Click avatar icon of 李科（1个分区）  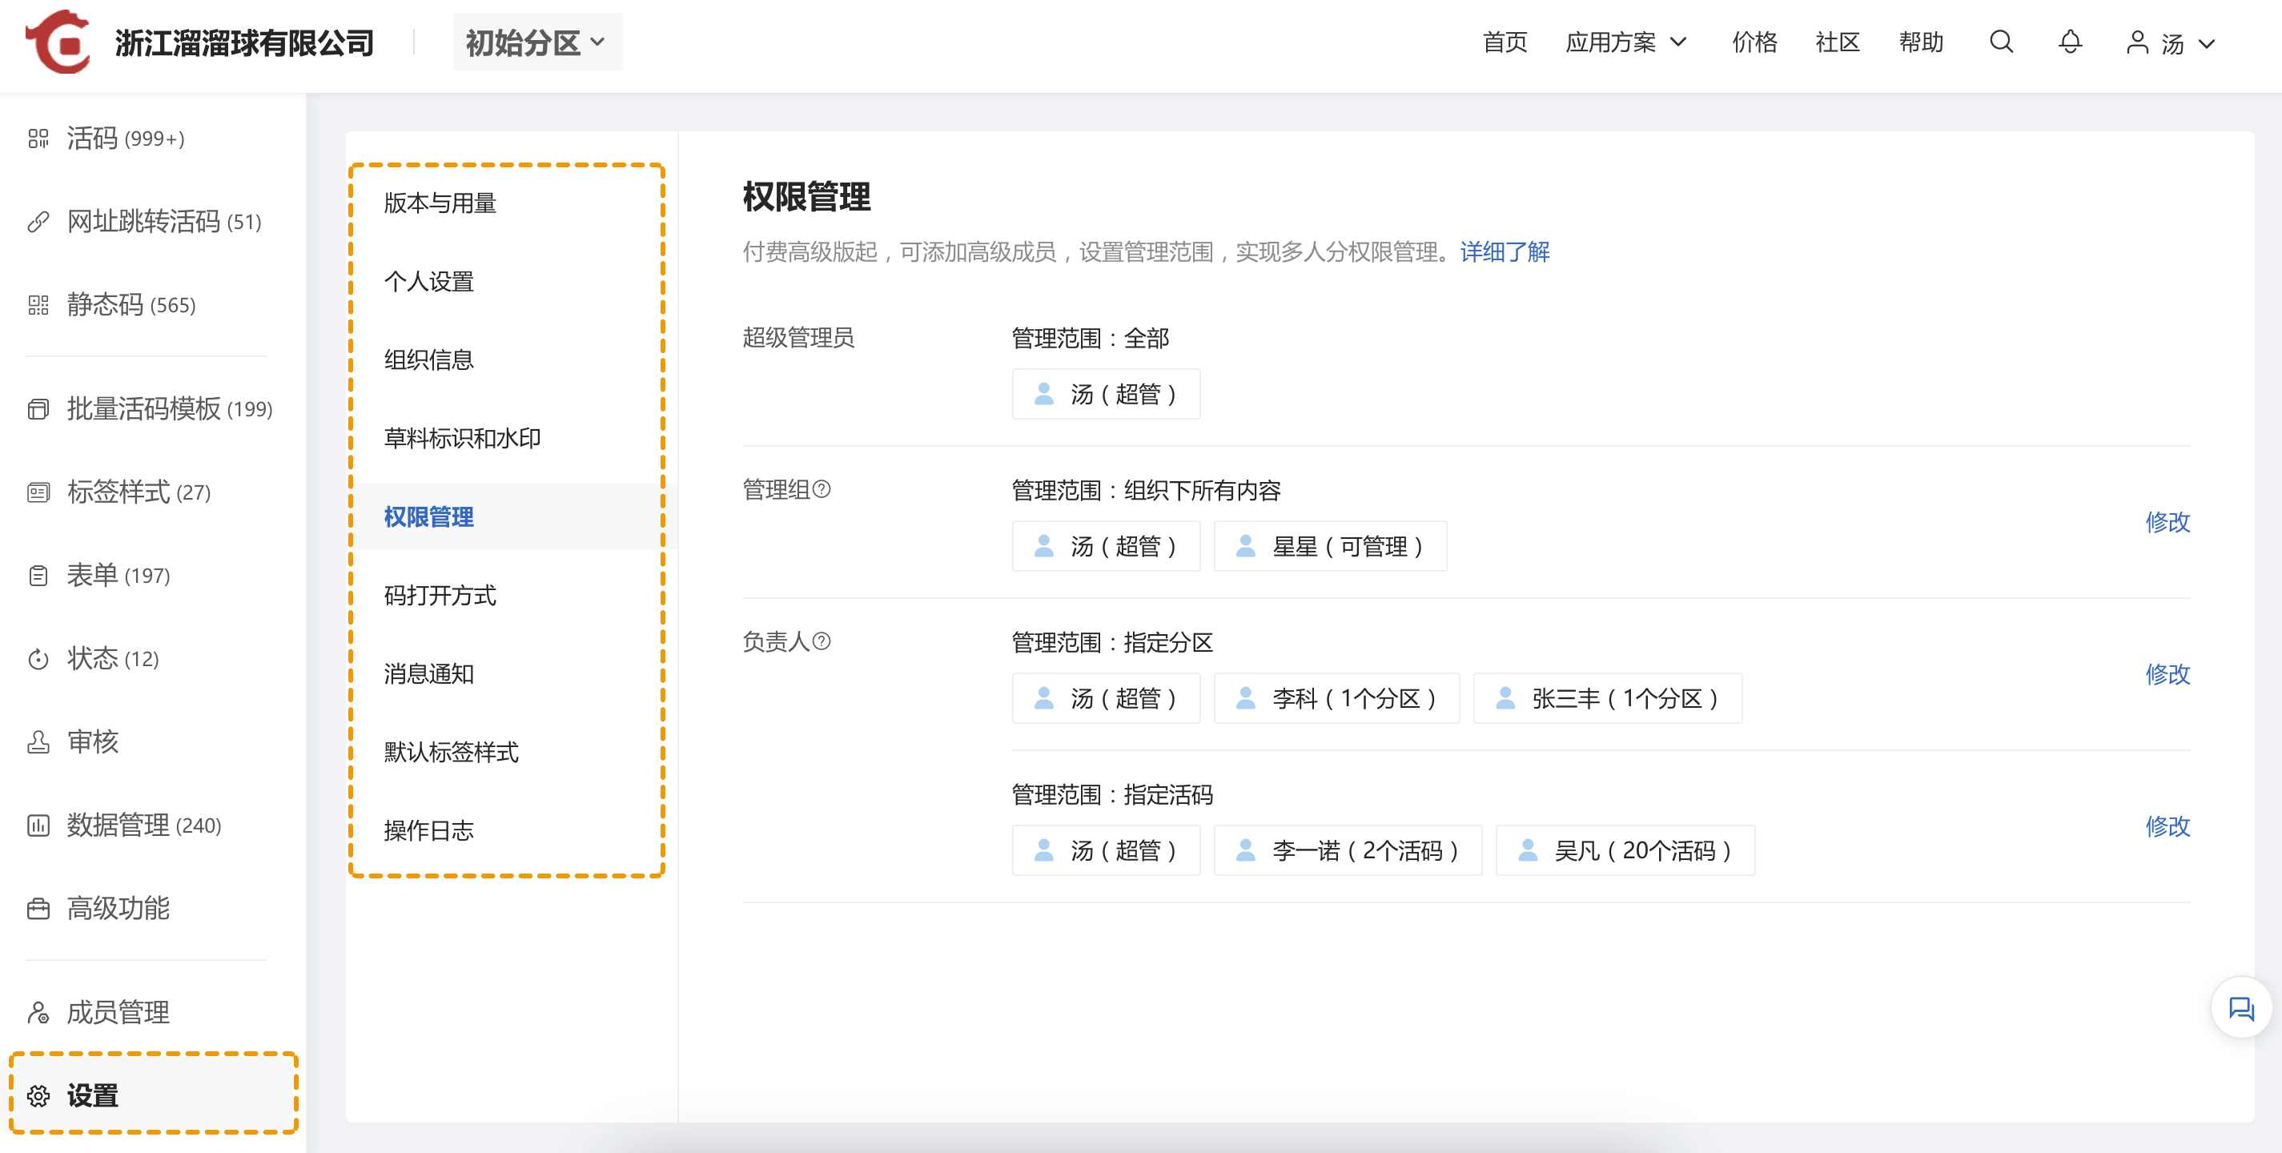(x=1246, y=698)
